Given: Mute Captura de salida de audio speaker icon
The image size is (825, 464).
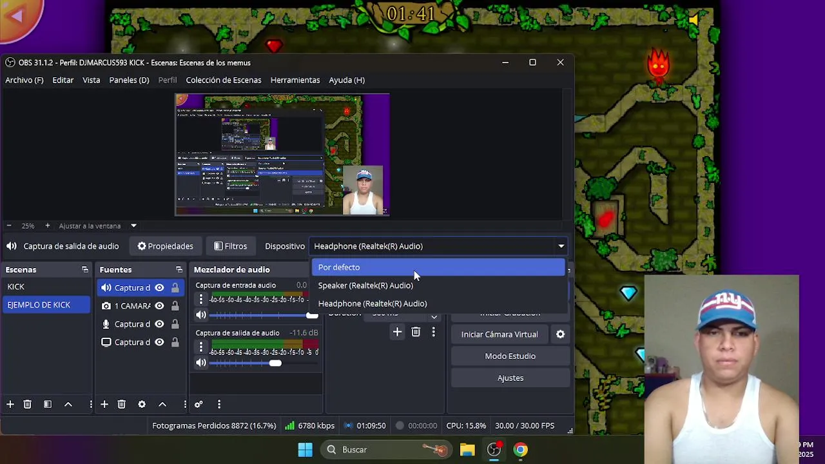Looking at the screenshot, I should pyautogui.click(x=201, y=363).
